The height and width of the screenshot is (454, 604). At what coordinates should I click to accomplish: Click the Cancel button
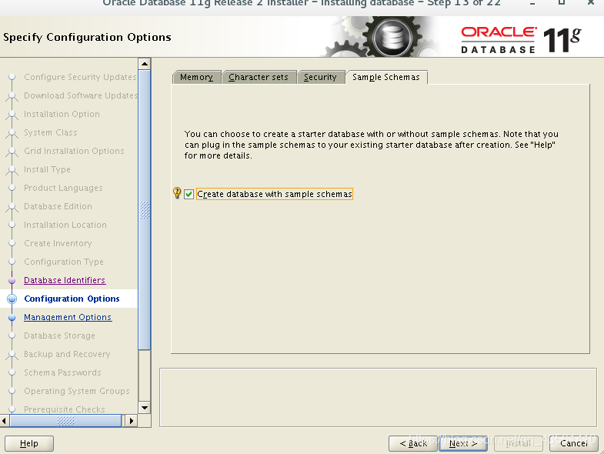[573, 443]
